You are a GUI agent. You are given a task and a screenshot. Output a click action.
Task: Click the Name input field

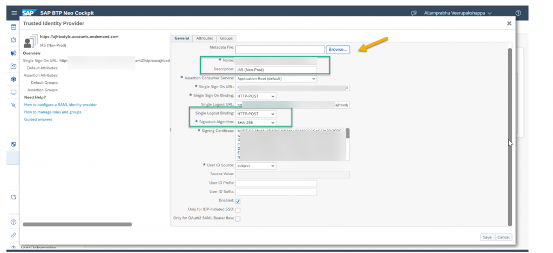tap(276, 61)
